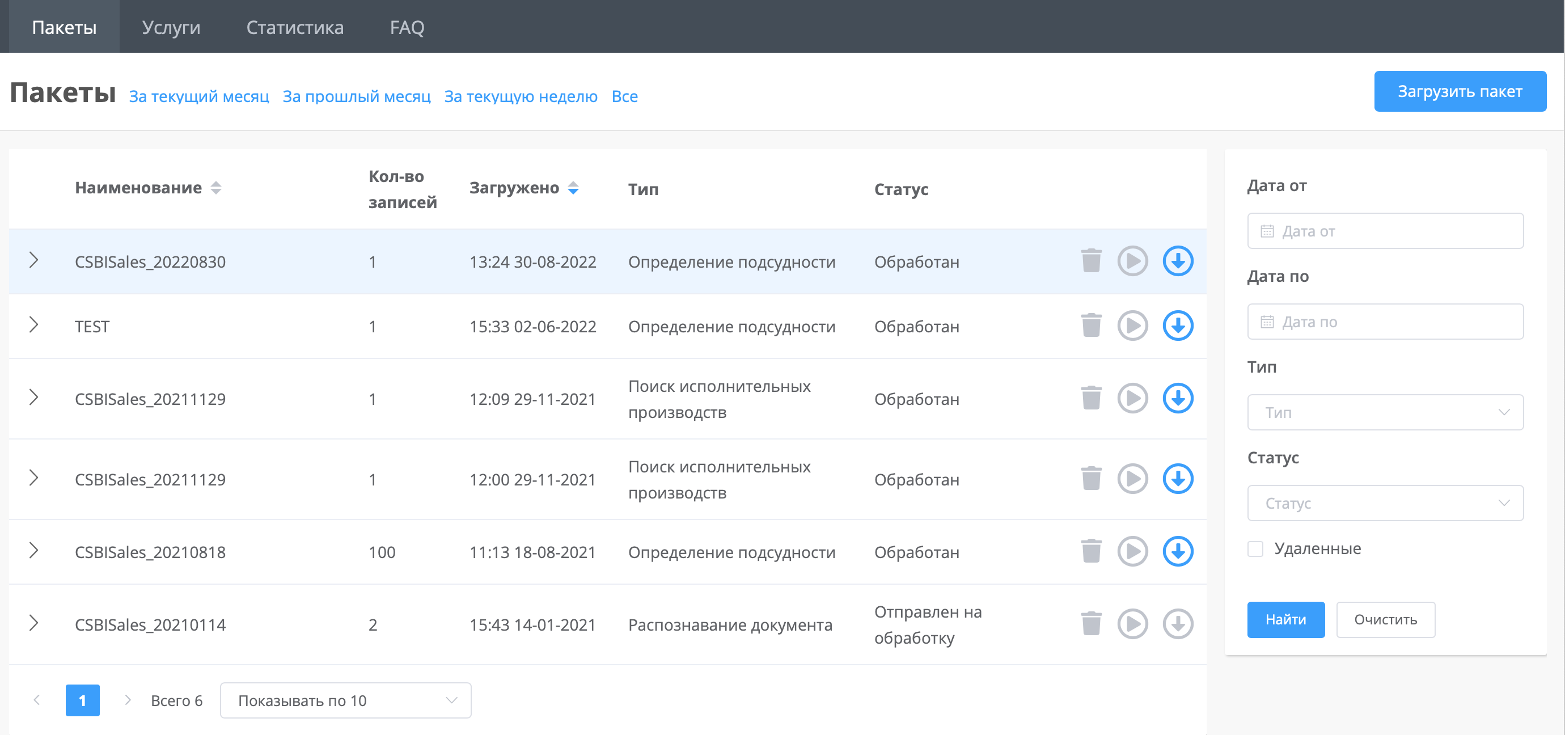Run the CSBISales_20210818 package with play icon
The width and height of the screenshot is (1565, 735).
(1132, 552)
